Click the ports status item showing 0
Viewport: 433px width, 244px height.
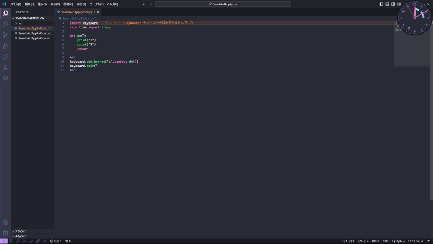[x=68, y=241]
